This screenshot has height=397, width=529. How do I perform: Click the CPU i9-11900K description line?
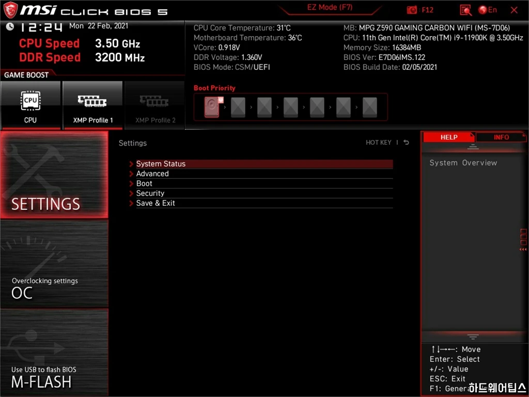pyautogui.click(x=433, y=37)
